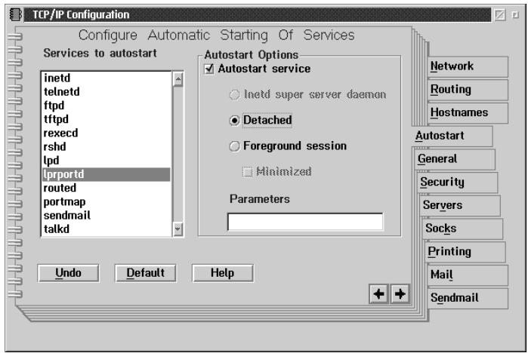Switch to the Security tab
528x353 pixels.
pyautogui.click(x=457, y=183)
